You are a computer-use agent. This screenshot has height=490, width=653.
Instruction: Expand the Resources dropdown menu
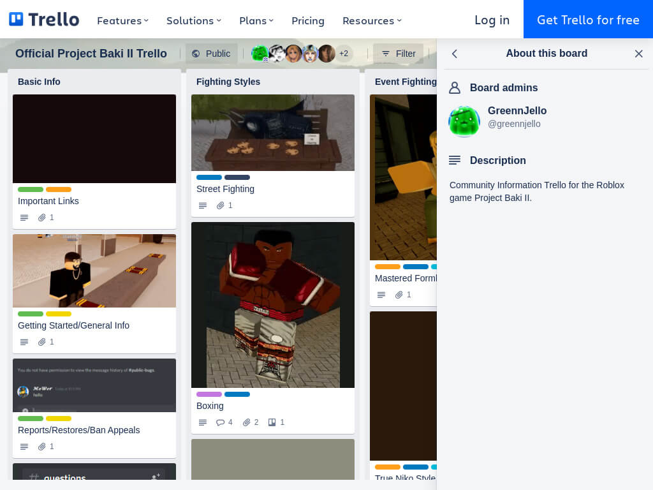pyautogui.click(x=372, y=20)
